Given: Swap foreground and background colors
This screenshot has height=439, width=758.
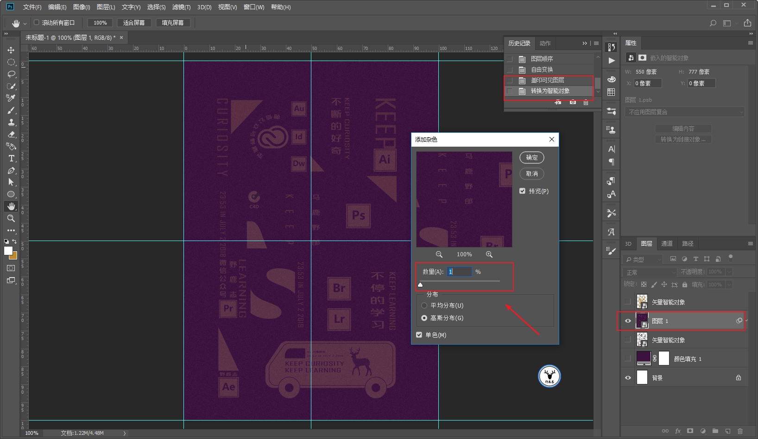Looking at the screenshot, I should 14,241.
